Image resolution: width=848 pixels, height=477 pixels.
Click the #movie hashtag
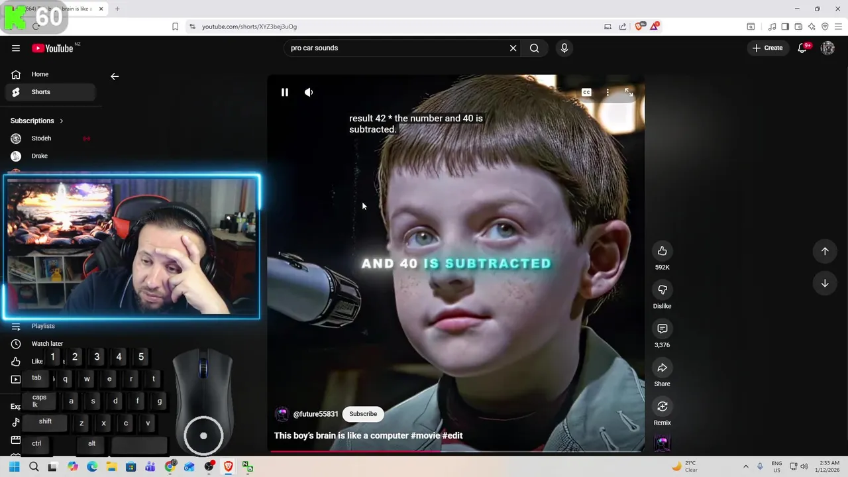425,435
